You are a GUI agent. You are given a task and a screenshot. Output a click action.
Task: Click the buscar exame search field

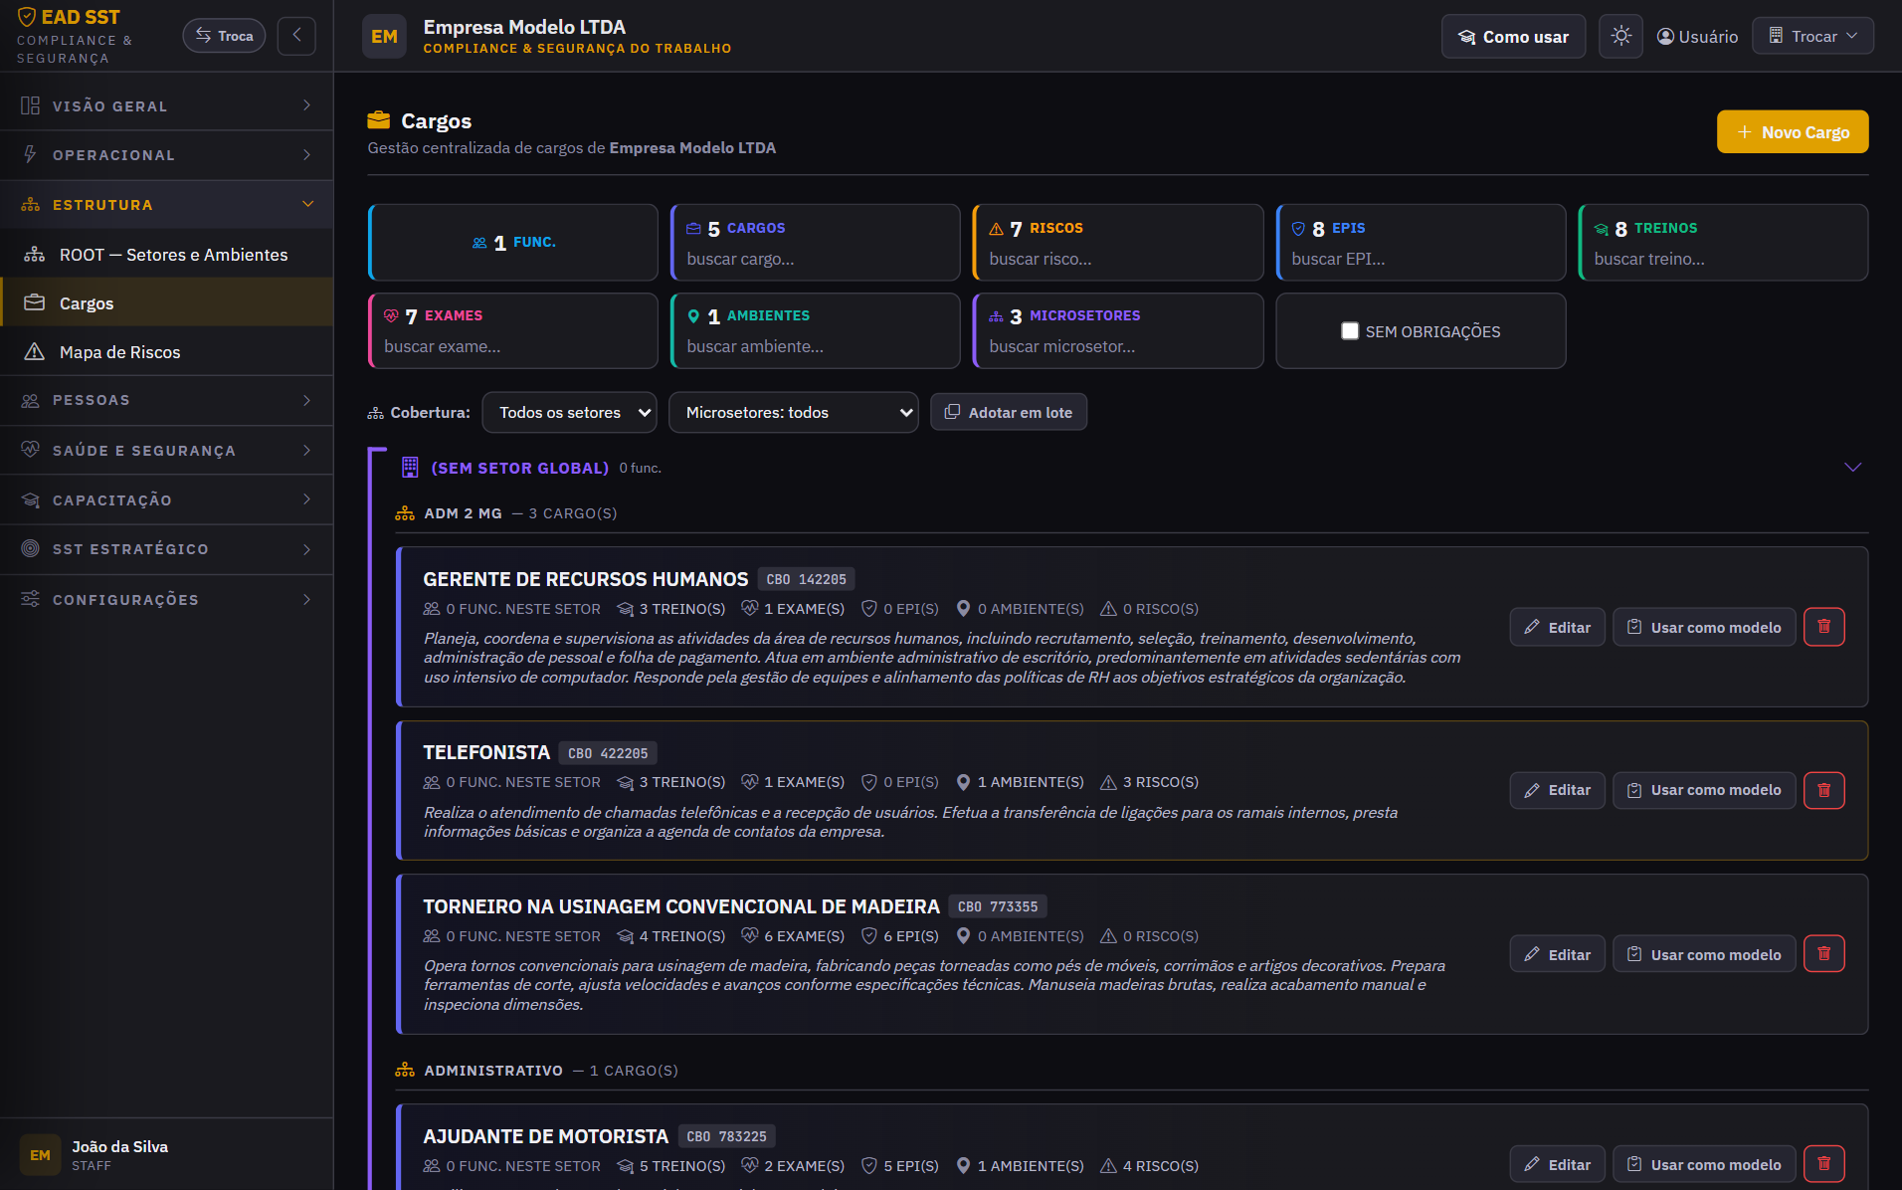513,346
